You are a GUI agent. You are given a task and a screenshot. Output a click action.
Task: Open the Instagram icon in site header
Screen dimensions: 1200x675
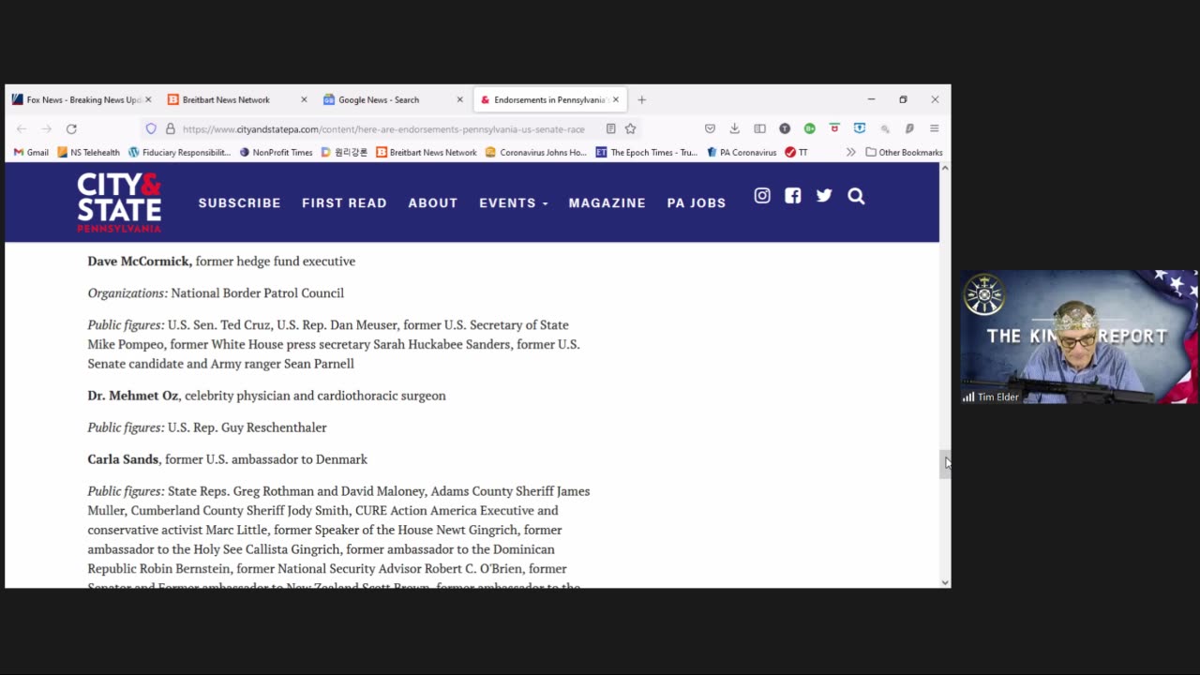pyautogui.click(x=762, y=196)
